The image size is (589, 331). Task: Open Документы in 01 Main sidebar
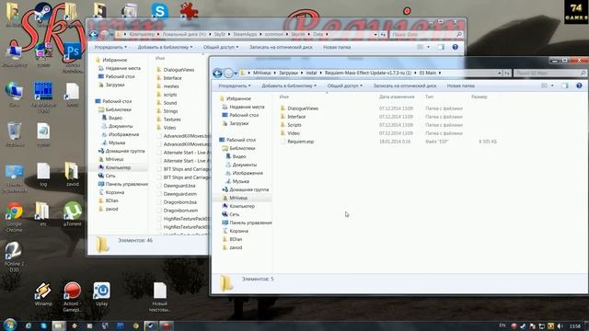pyautogui.click(x=244, y=165)
